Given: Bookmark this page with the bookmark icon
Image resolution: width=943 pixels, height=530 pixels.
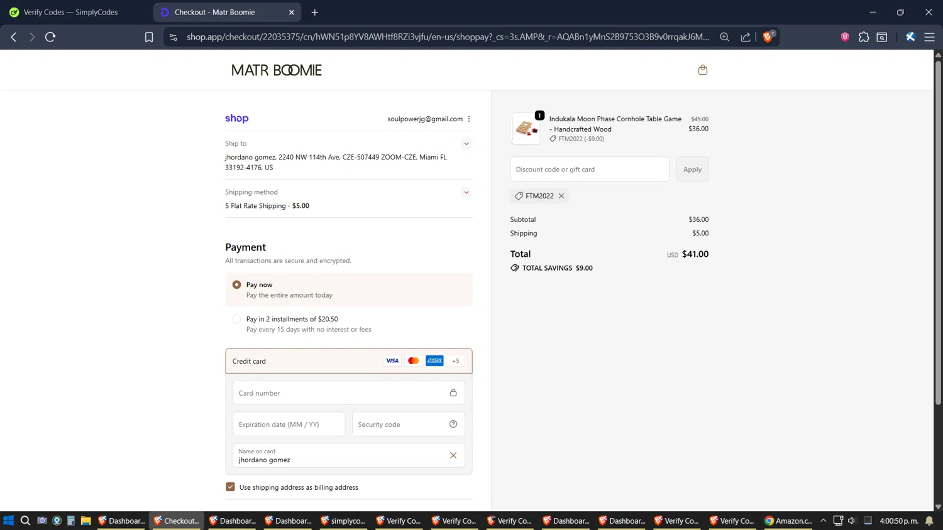Looking at the screenshot, I should pyautogui.click(x=149, y=37).
